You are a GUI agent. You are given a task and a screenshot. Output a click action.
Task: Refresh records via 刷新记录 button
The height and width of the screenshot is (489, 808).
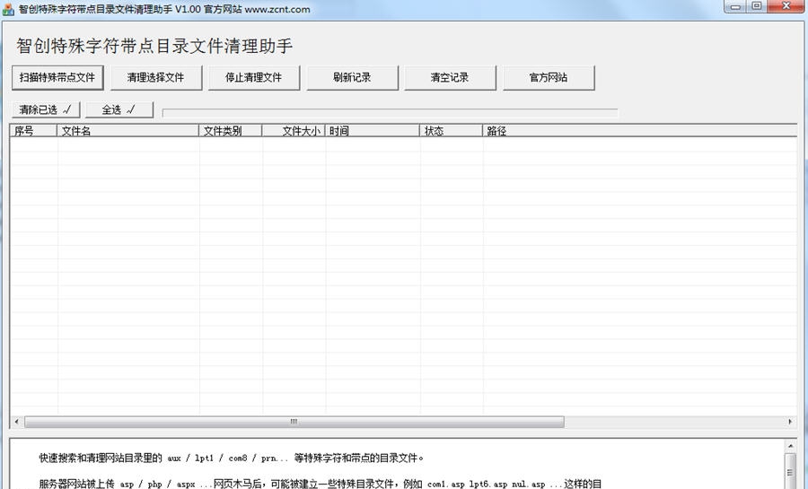coord(352,78)
